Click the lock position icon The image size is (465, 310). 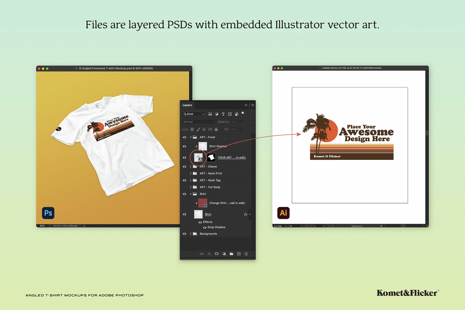pos(204,129)
